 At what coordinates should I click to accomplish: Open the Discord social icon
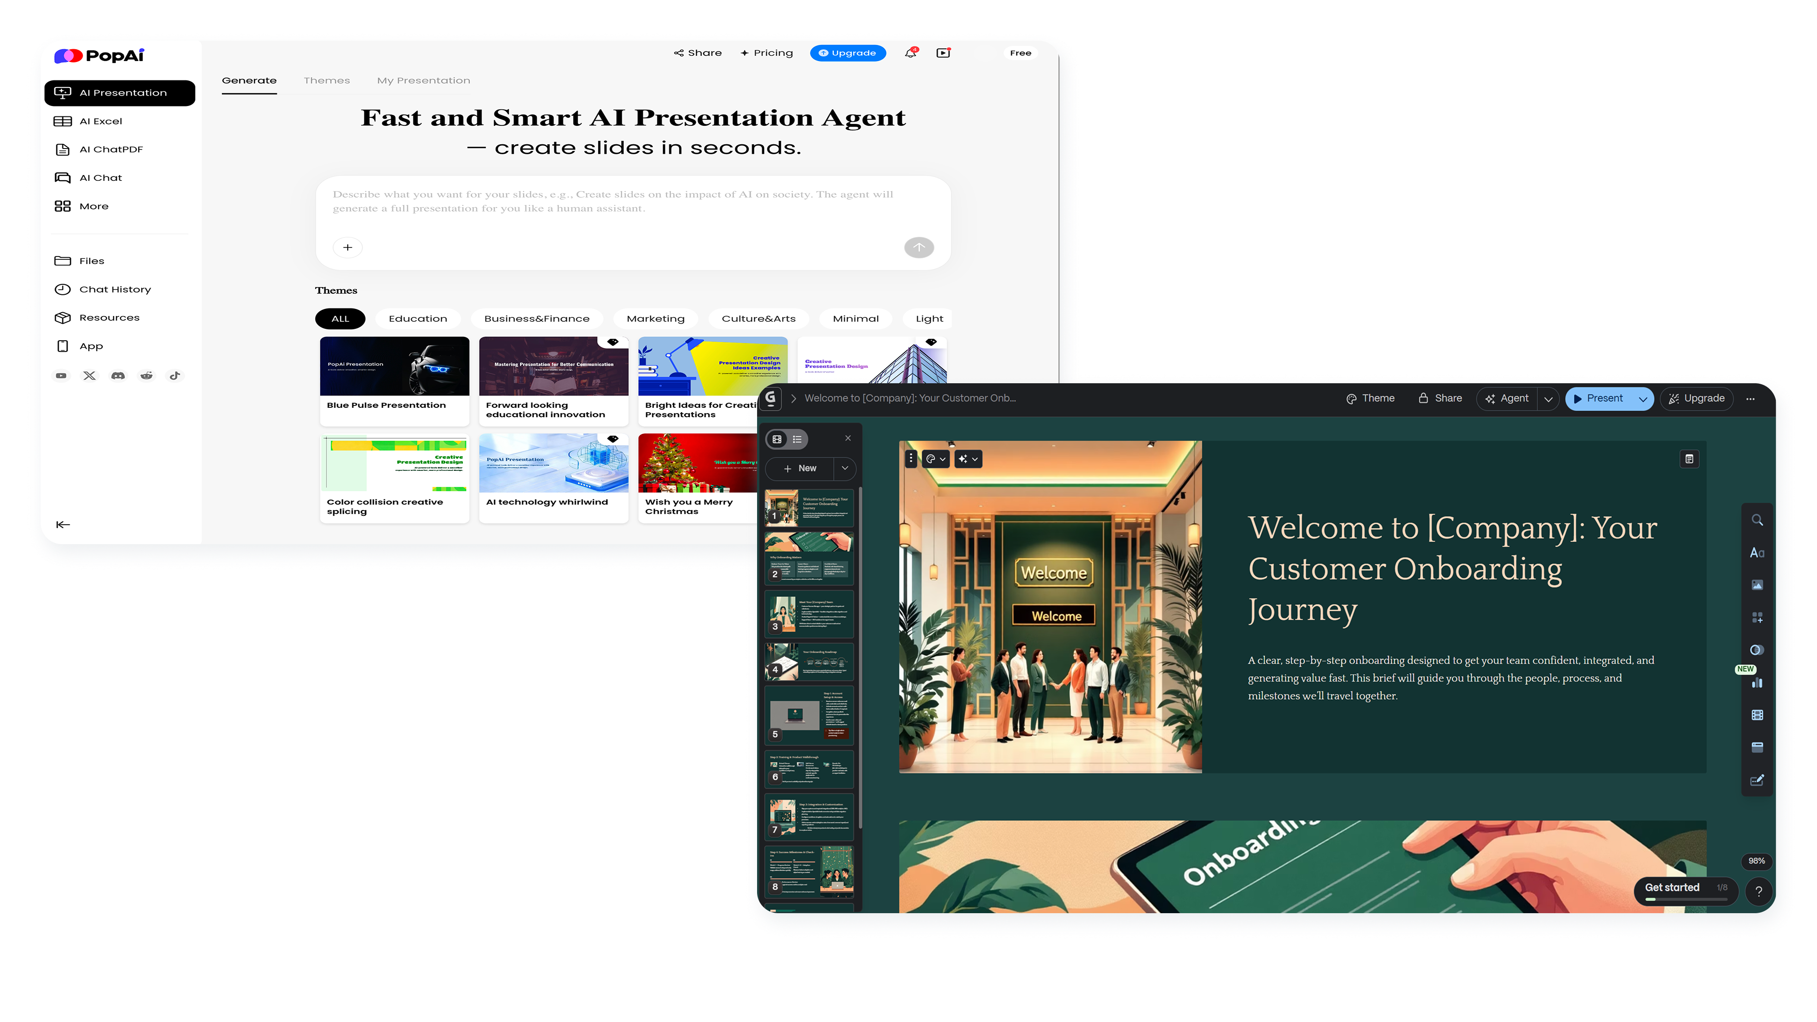[x=118, y=376]
